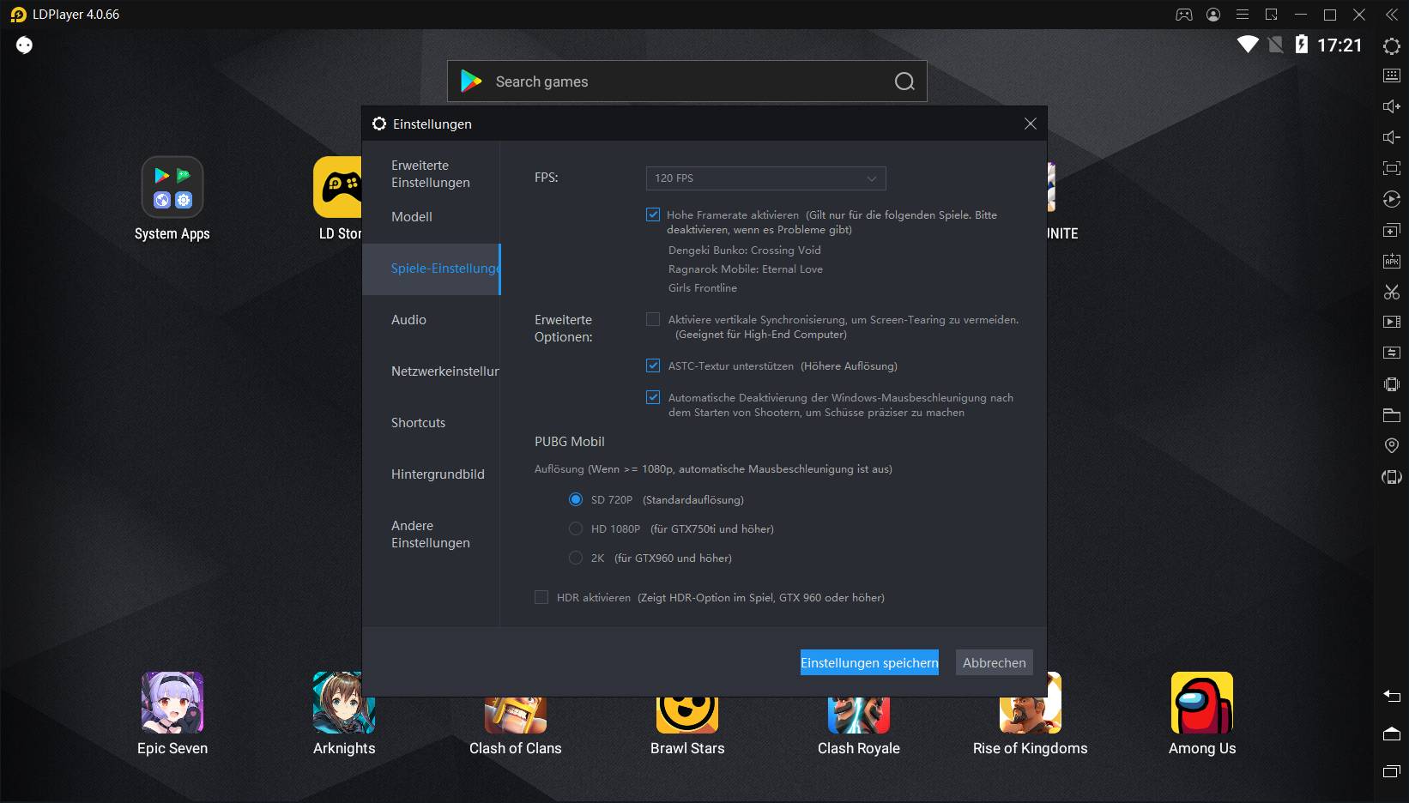This screenshot has height=803, width=1409.
Task: Take a screenshot with scissors icon
Action: [x=1392, y=292]
